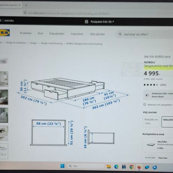Open a new browser tab
Image resolution: width=173 pixels, height=173 pixels.
click(x=26, y=5)
